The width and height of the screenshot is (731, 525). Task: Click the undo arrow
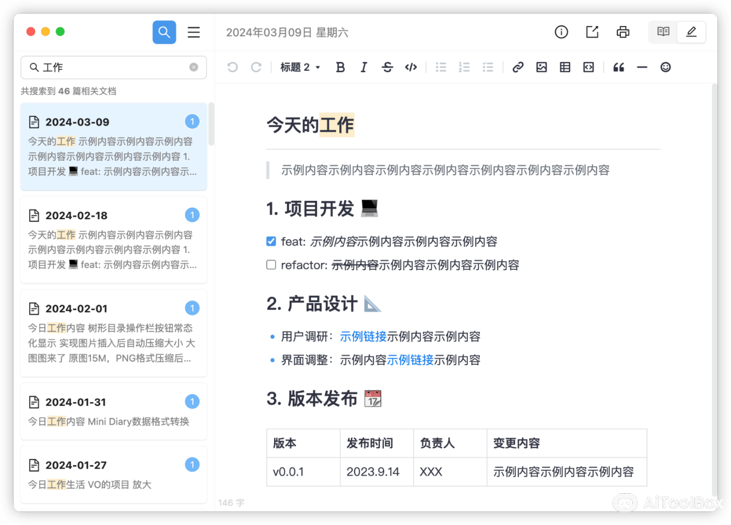[232, 67]
